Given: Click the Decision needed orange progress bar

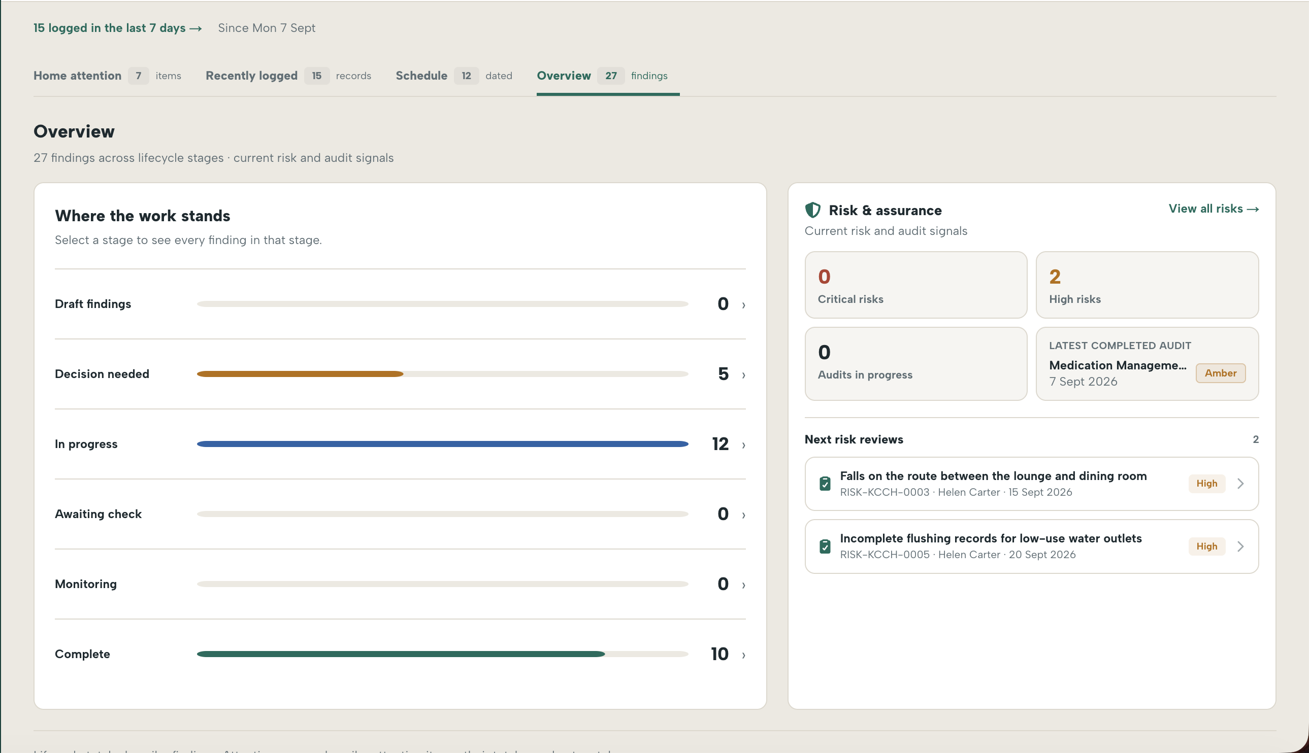Looking at the screenshot, I should pos(300,374).
